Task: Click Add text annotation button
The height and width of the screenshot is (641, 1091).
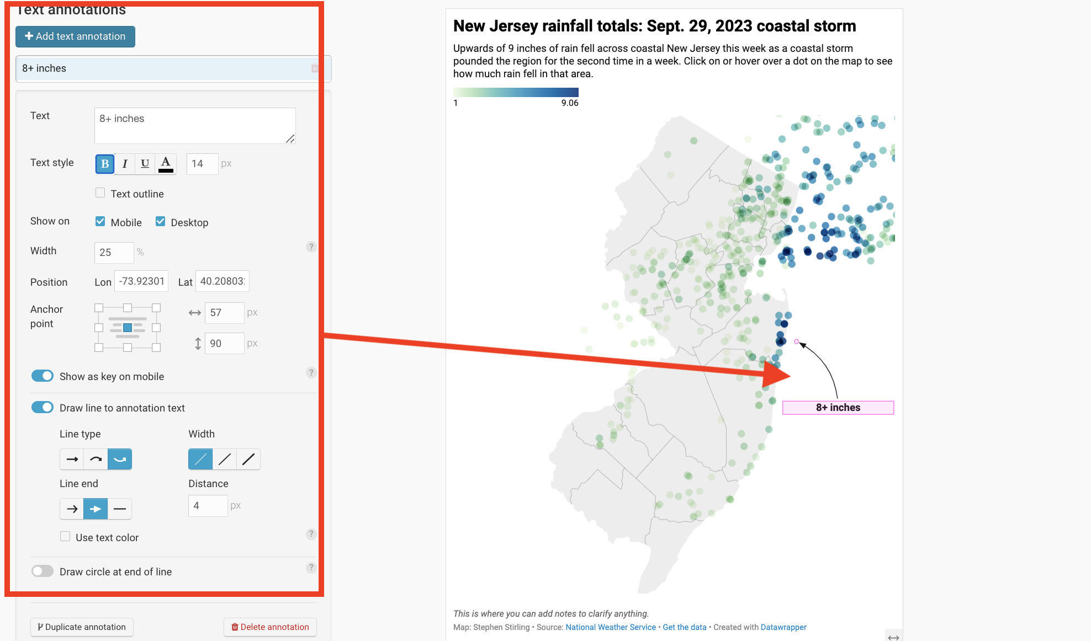Action: click(x=75, y=36)
